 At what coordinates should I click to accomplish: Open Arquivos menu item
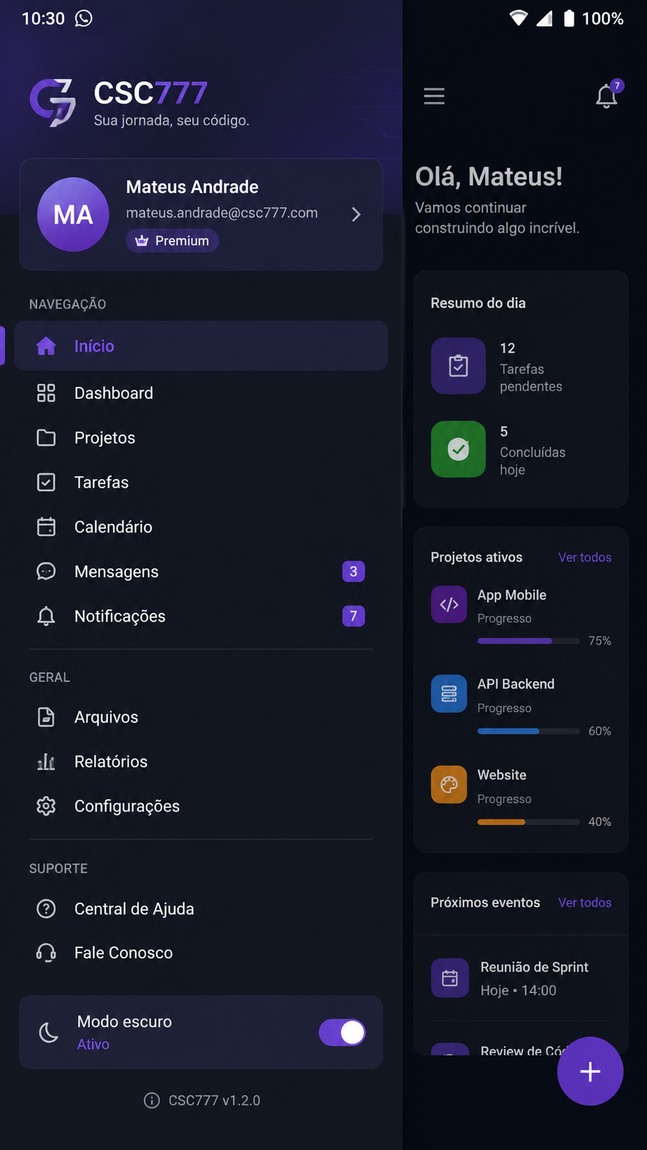[201, 717]
